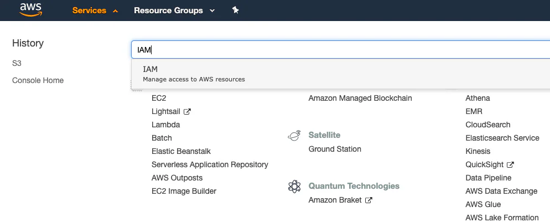
Task: Click the external link icon beside Lightsail
Action: [x=188, y=111]
